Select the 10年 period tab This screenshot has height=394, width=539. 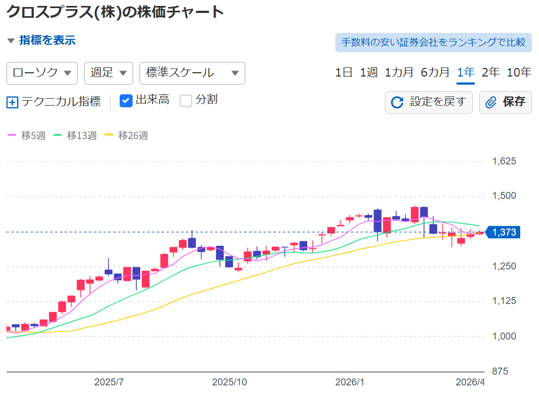(x=519, y=72)
